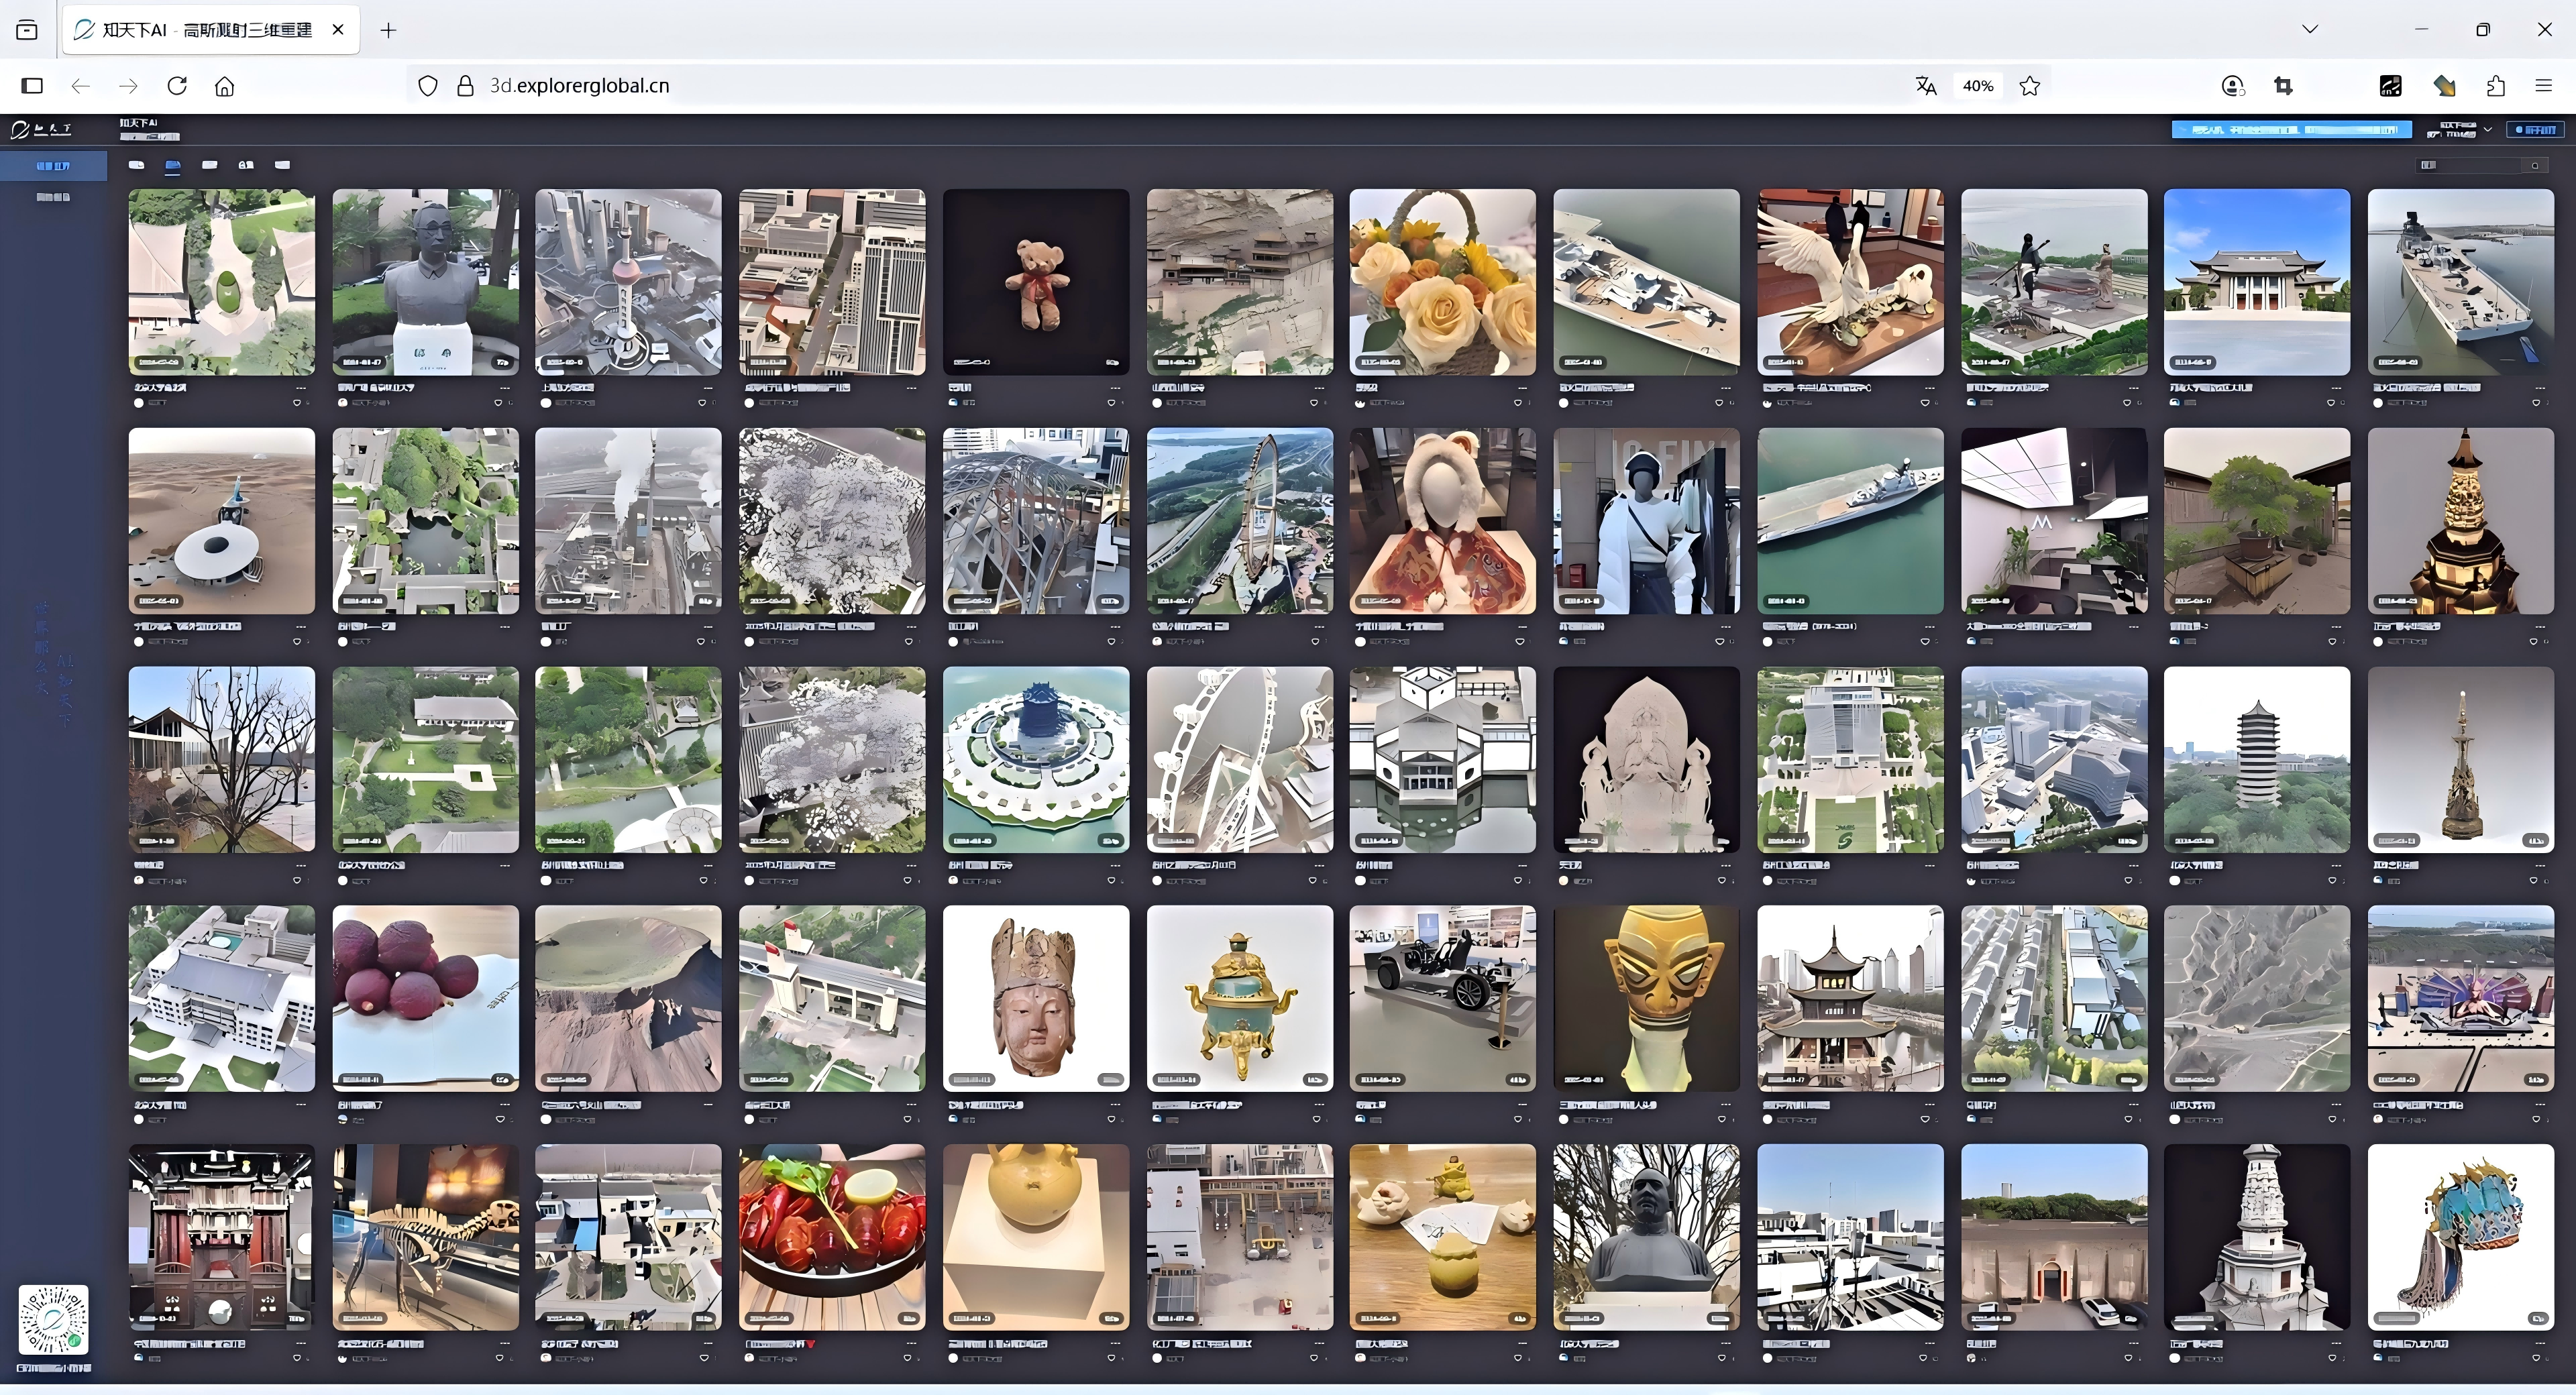This screenshot has width=2576, height=1395.
Task: Open the Firefox account icon
Action: pos(2232,86)
